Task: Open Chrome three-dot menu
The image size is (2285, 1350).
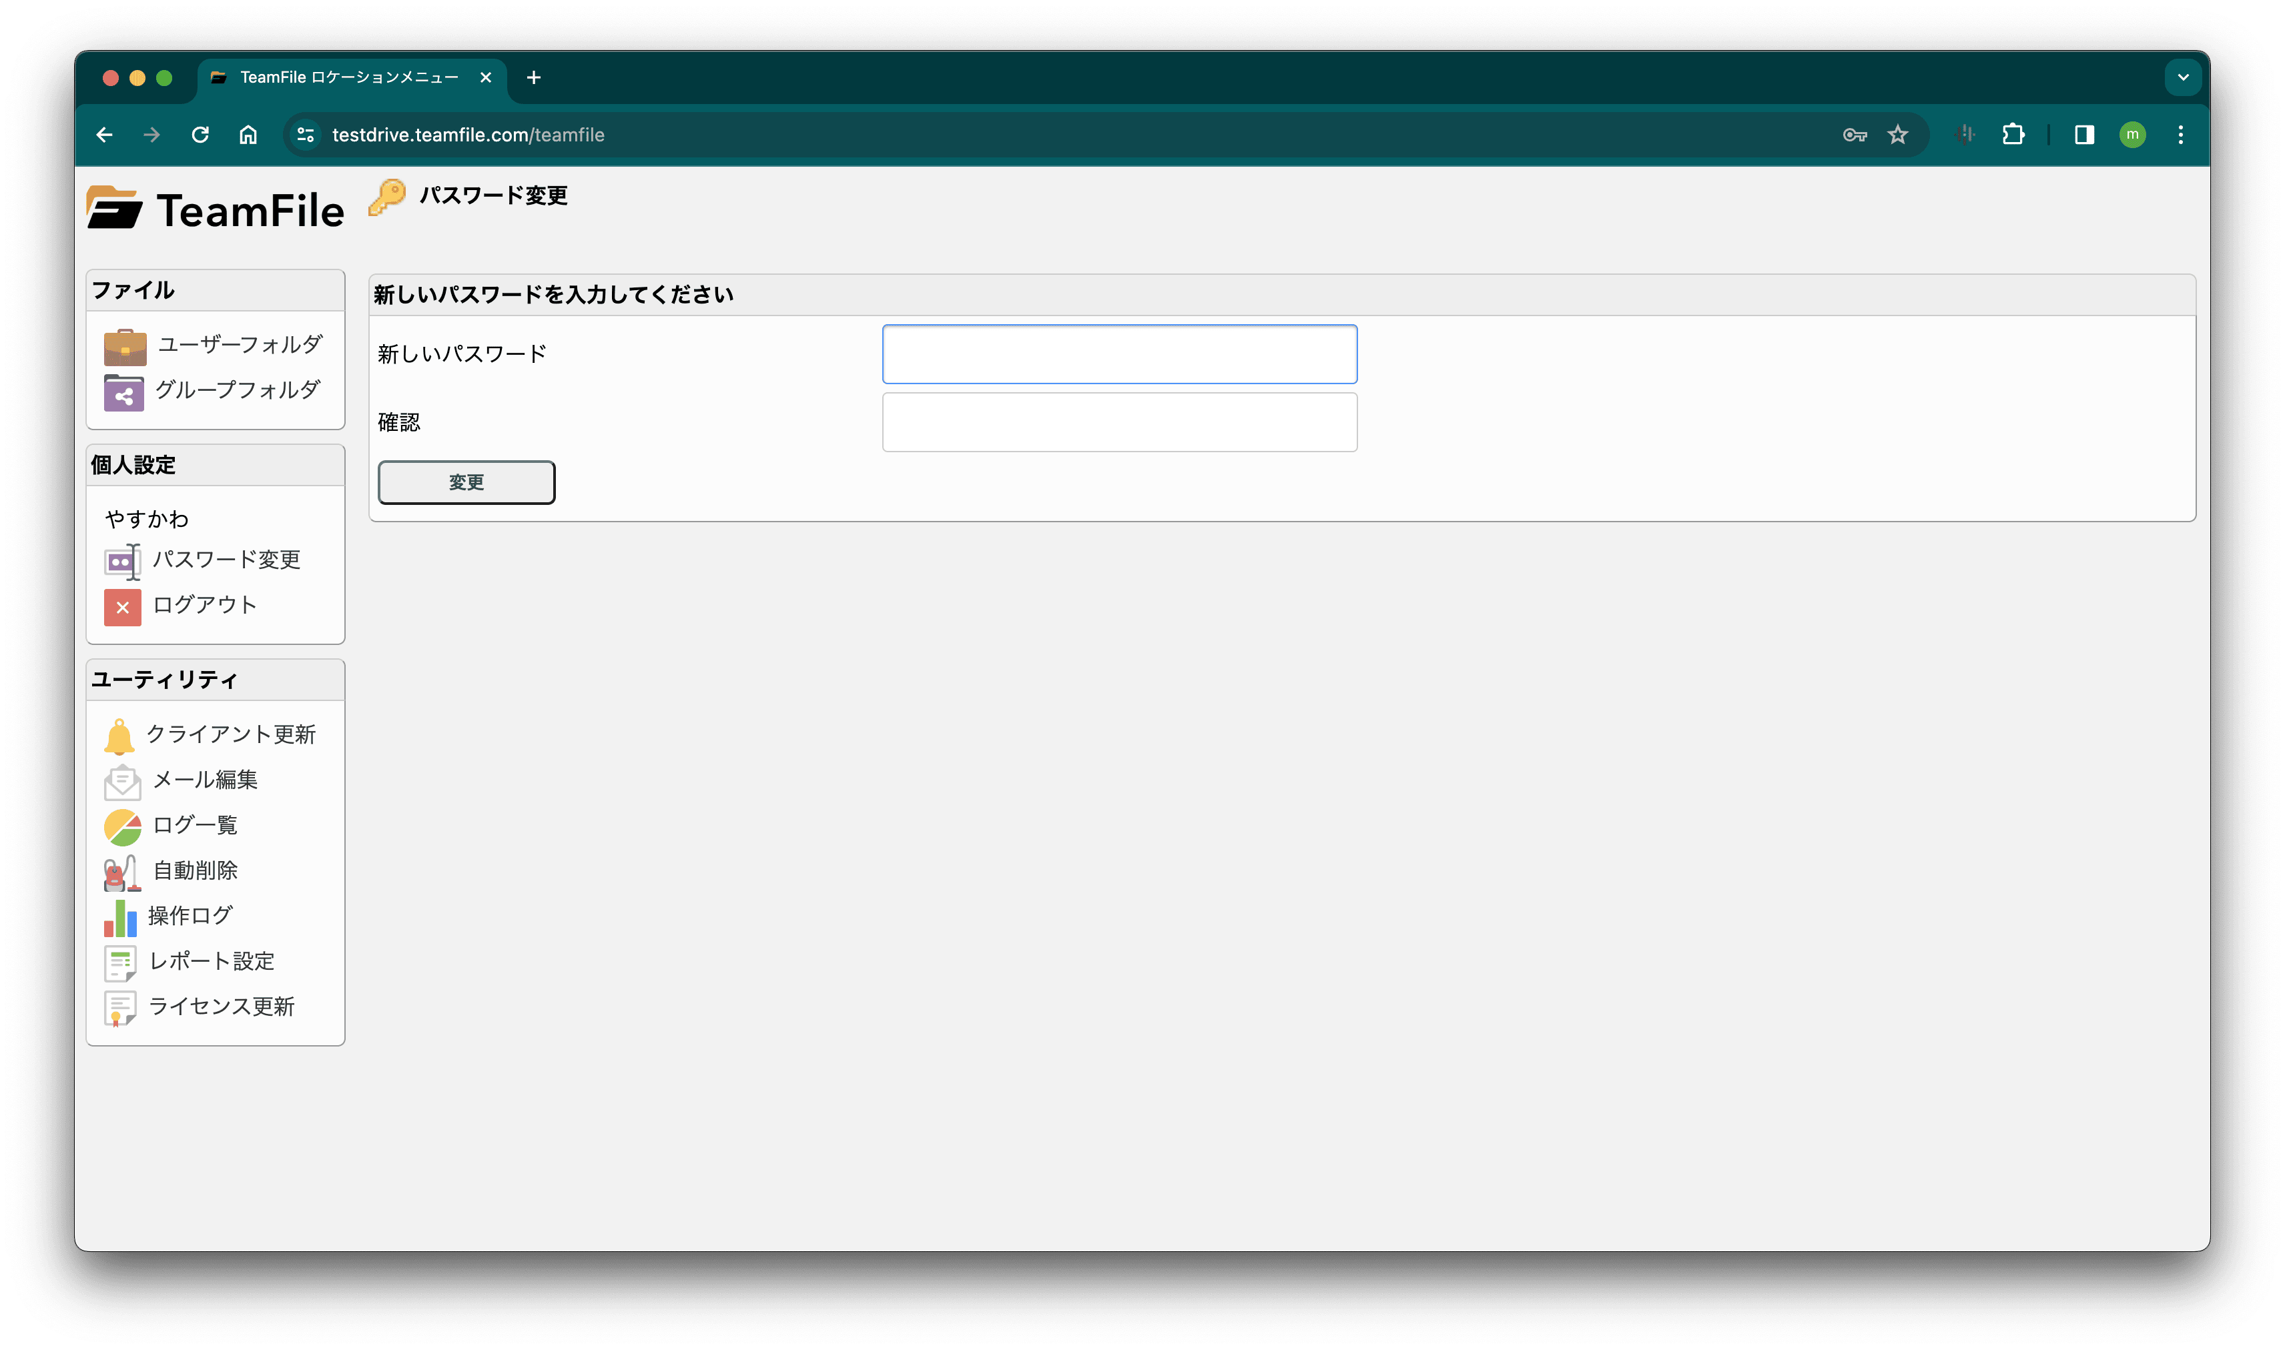Action: 2180,135
